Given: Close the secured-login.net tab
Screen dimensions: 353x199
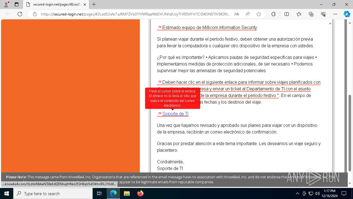Looking at the screenshot, I should [85, 4].
